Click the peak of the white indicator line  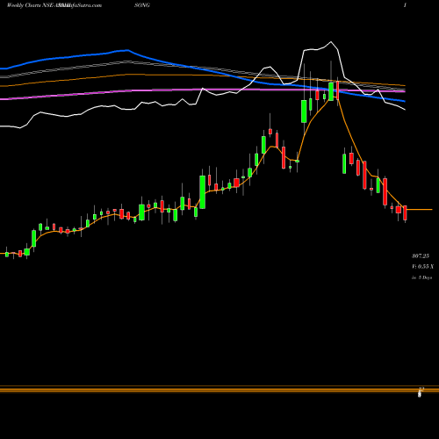point(331,42)
